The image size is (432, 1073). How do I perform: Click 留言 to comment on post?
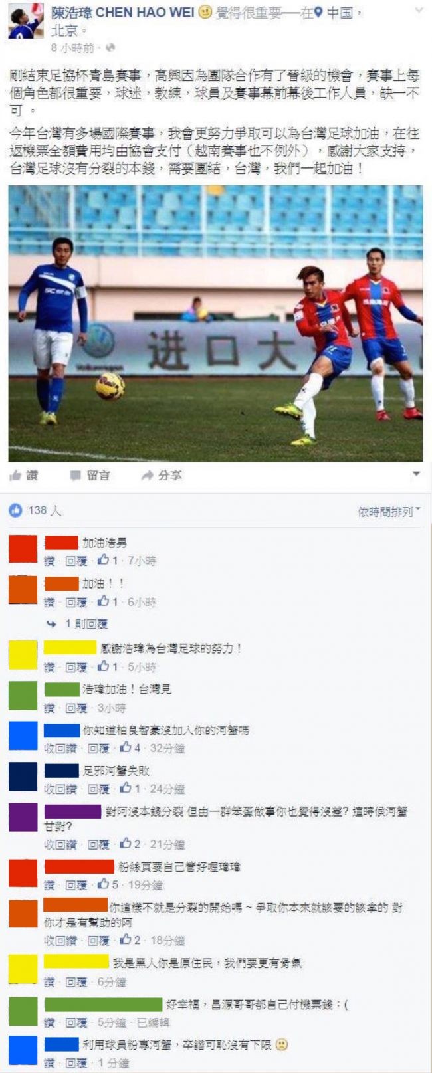pyautogui.click(x=90, y=475)
